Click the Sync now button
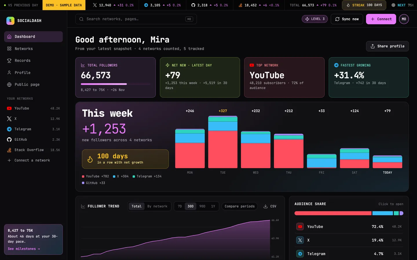 347,19
